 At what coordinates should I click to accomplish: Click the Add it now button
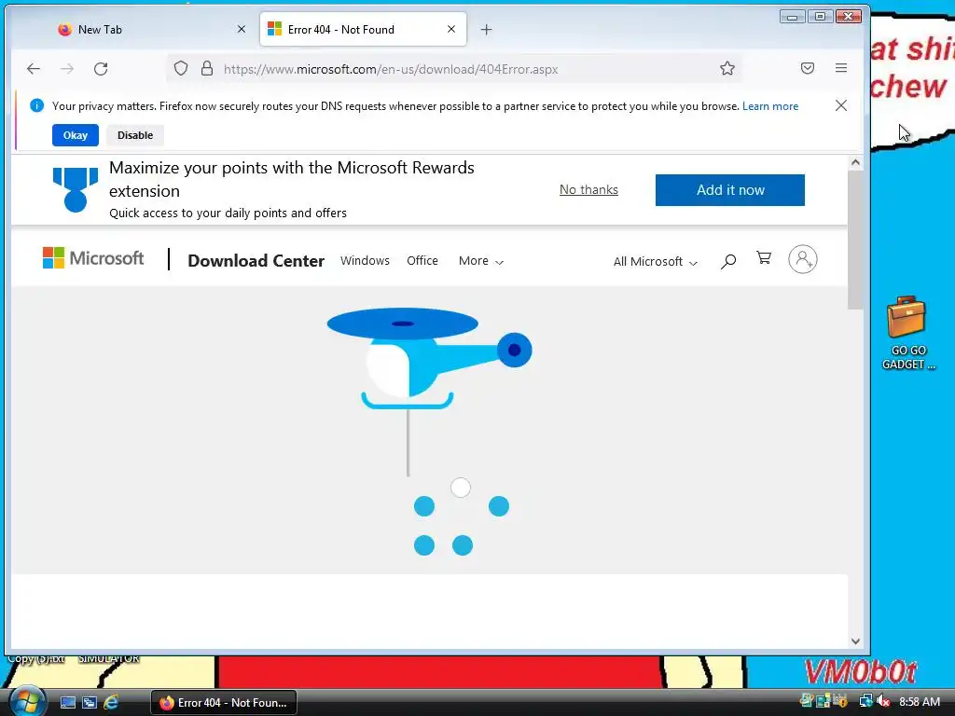coord(729,190)
